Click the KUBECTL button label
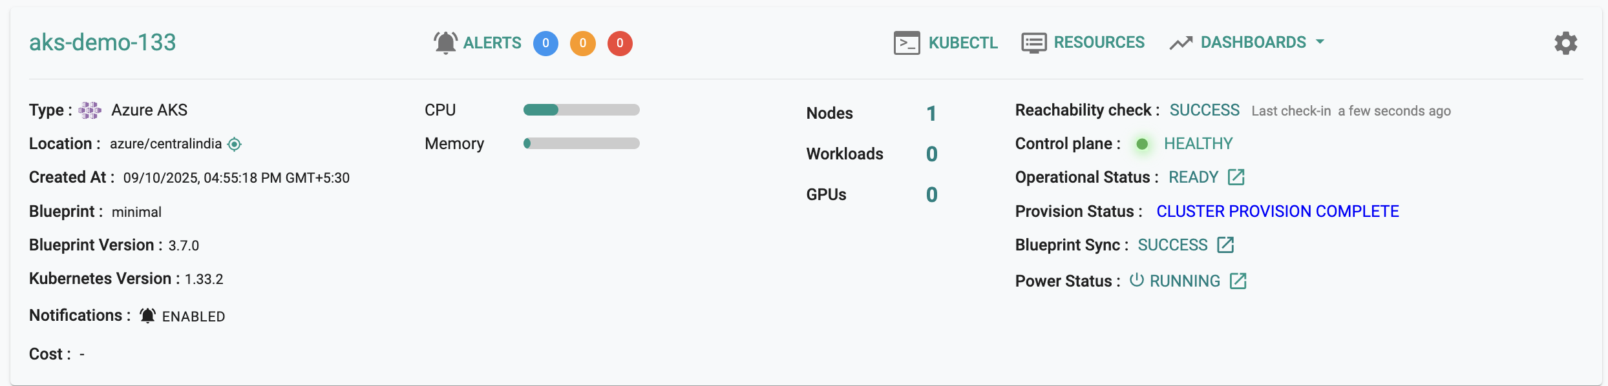1608x386 pixels. tap(963, 43)
